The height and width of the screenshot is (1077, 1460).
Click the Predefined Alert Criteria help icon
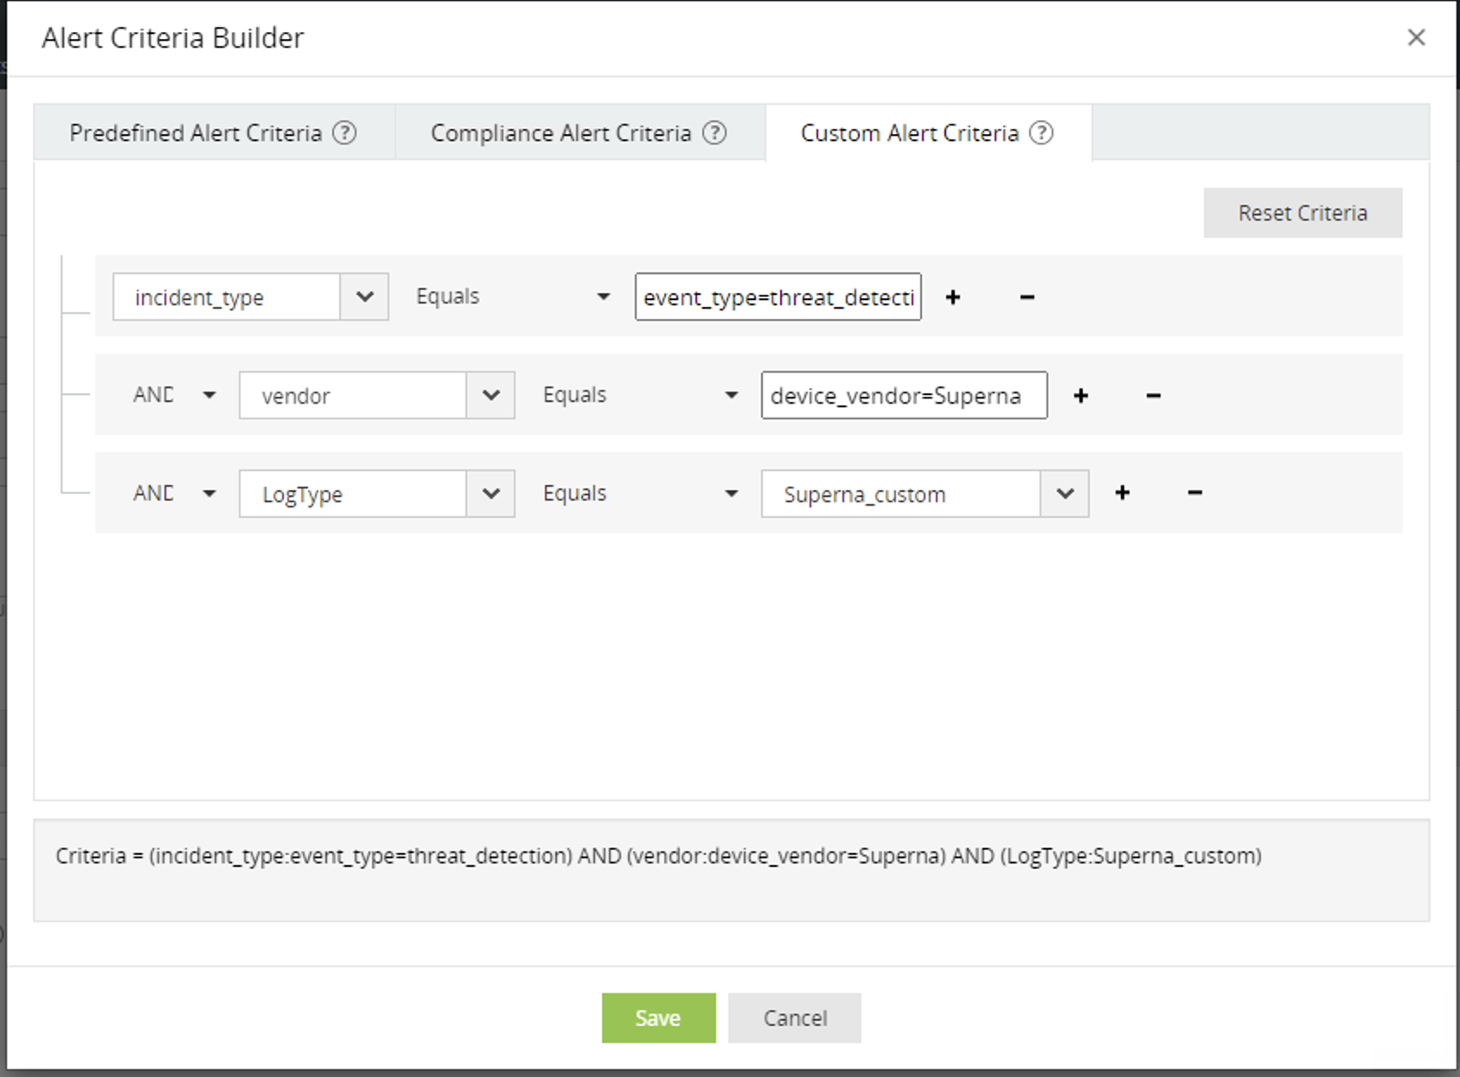[x=345, y=132]
